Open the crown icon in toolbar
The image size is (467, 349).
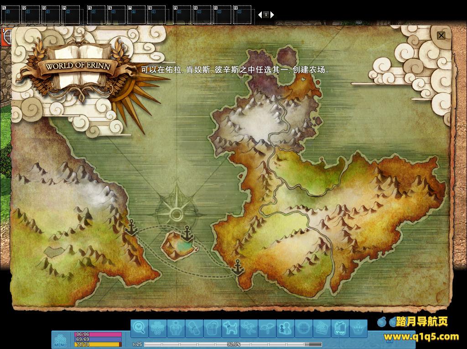[x=360, y=328]
